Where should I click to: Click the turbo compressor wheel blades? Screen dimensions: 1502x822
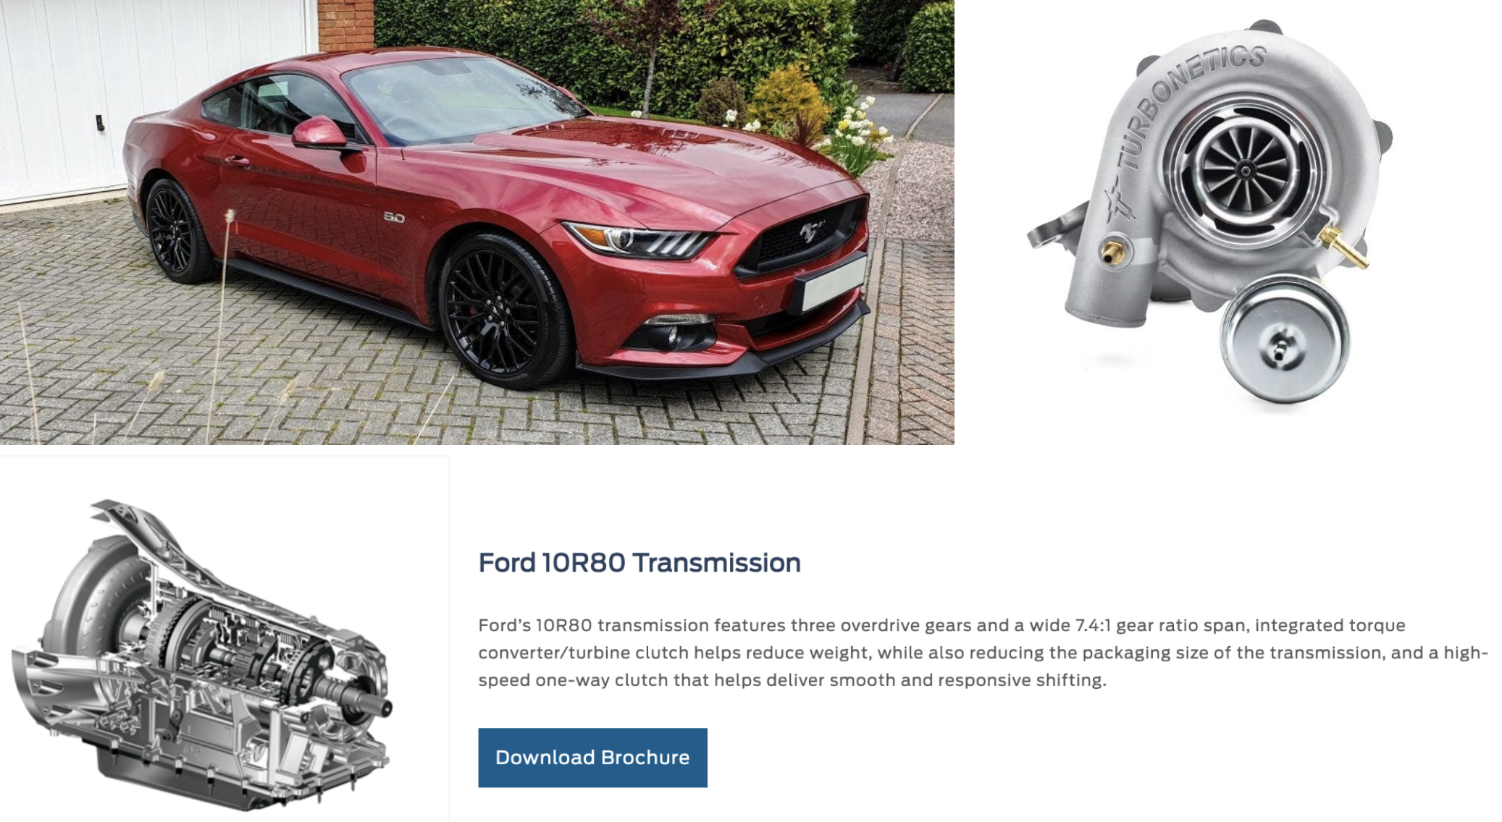click(x=1245, y=171)
